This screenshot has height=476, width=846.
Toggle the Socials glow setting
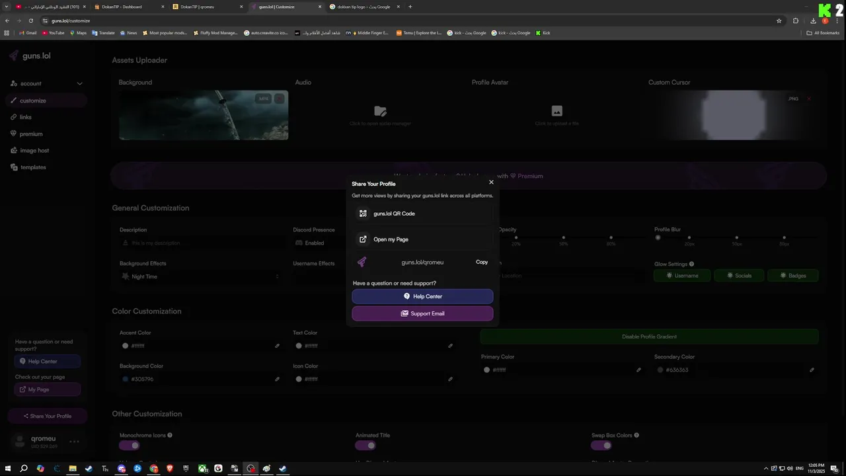coord(739,275)
